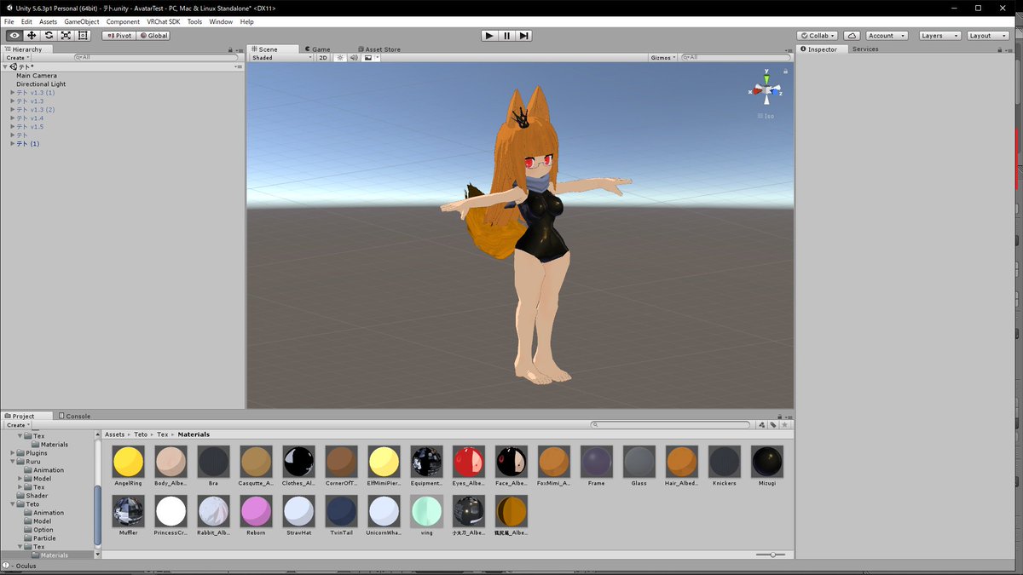Search by type in Project panel
This screenshot has width=1023, height=575.
click(x=762, y=424)
